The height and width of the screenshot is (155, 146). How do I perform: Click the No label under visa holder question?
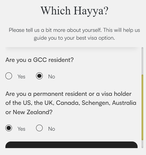click(x=52, y=129)
